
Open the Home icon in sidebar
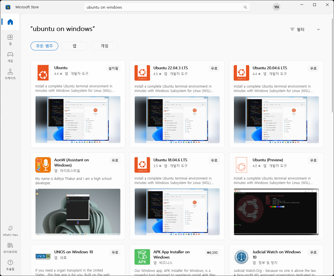click(x=10, y=22)
